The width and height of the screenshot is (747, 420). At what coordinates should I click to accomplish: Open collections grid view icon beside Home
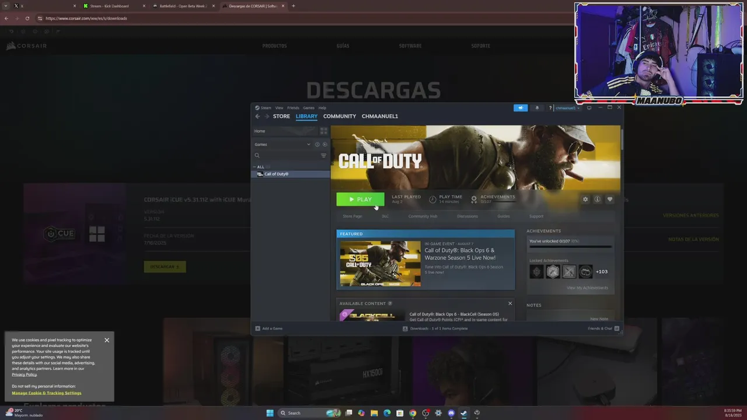click(324, 131)
